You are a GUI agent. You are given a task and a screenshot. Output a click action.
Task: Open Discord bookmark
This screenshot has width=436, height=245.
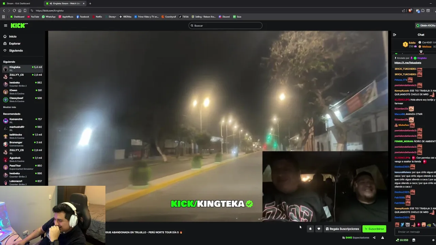224,17
